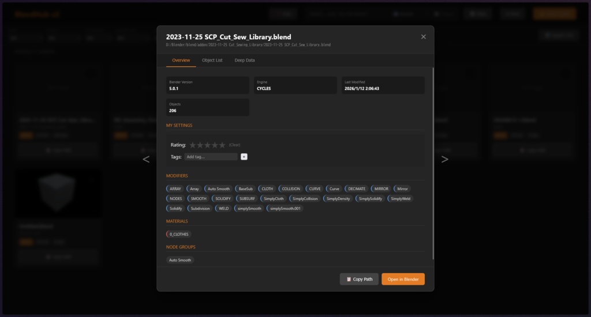Select the 0_CLOTHES material tag
Screen dimensions: 591x317
click(179, 234)
